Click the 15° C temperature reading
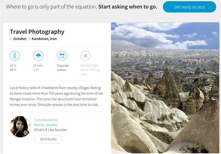The image size is (221, 154). tap(13, 65)
